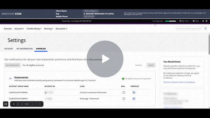Click the You Should Know heading
The height and width of the screenshot is (118, 210).
[x=172, y=62]
